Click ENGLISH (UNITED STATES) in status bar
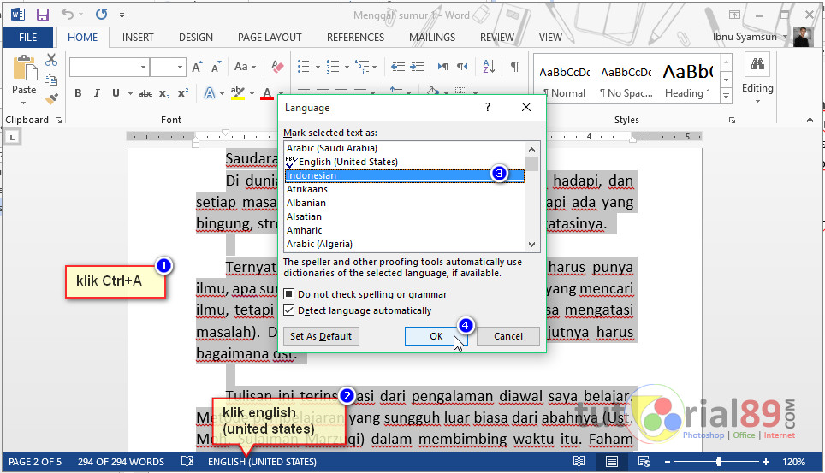This screenshot has height=473, width=825. coord(262,462)
